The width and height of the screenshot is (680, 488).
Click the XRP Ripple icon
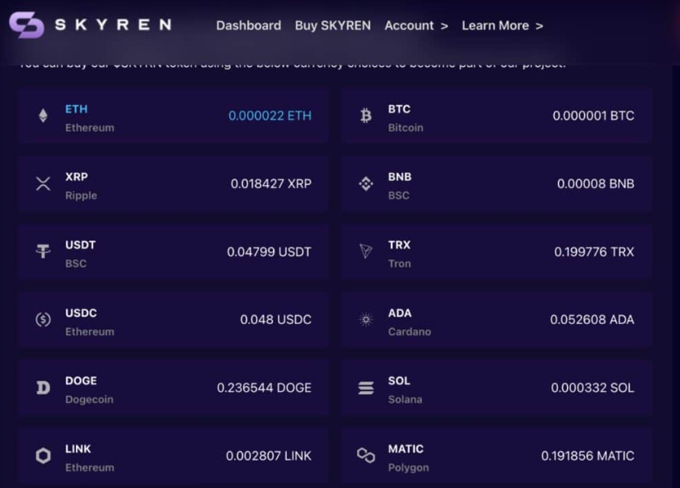(x=43, y=183)
